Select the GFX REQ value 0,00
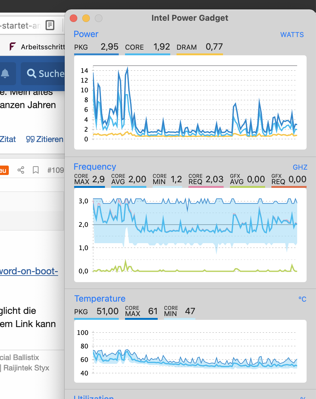Viewport: 316px width, 399px height. (x=297, y=179)
